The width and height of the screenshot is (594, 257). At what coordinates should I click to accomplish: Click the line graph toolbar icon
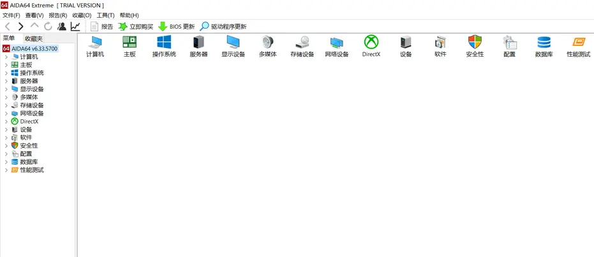coord(75,27)
